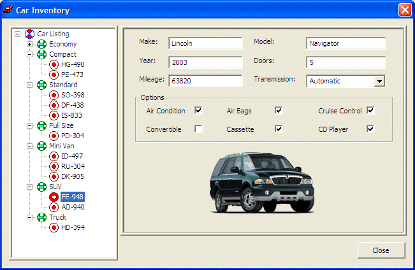Select the PE-473 tree item

[x=72, y=75]
